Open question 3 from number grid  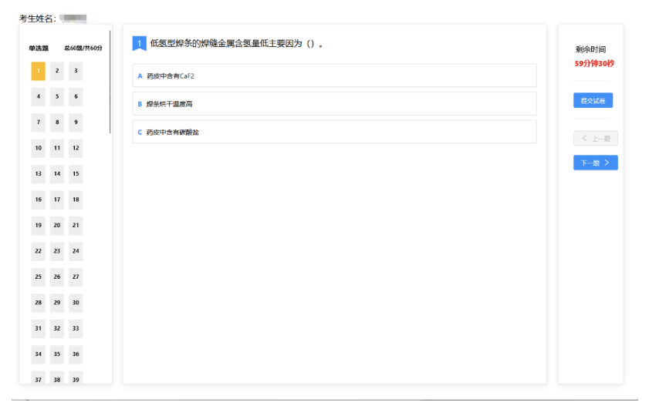tap(76, 72)
